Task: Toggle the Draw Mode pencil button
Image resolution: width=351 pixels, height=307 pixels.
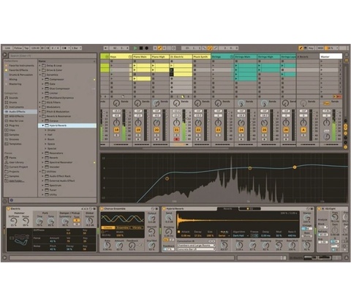Action: (x=301, y=48)
